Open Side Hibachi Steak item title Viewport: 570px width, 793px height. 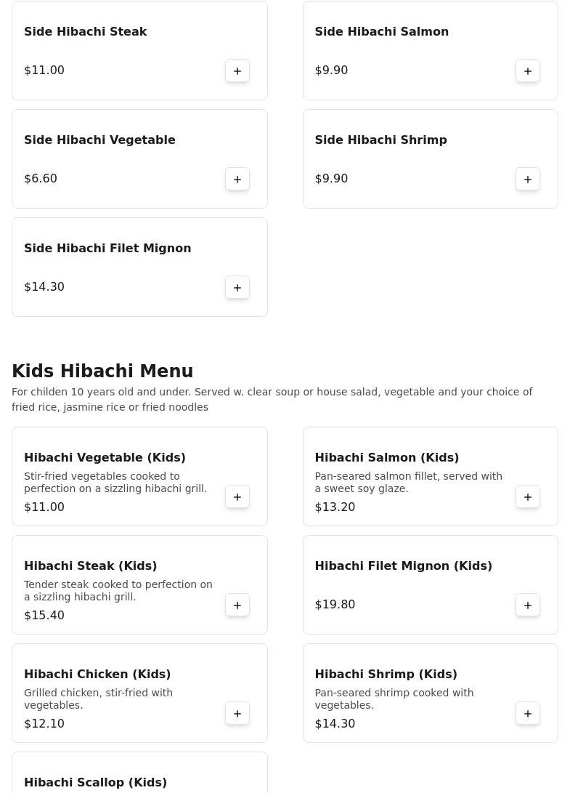pyautogui.click(x=86, y=31)
